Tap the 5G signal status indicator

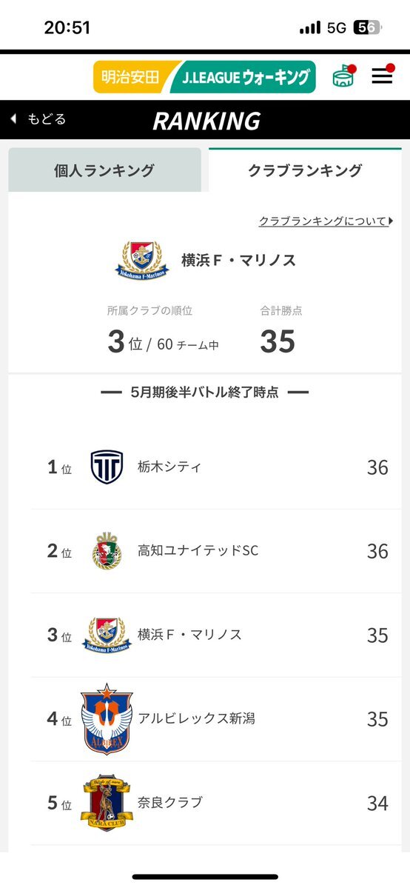click(x=337, y=27)
